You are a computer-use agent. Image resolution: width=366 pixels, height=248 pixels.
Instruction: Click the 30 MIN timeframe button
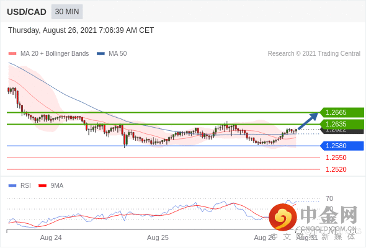pos(67,12)
